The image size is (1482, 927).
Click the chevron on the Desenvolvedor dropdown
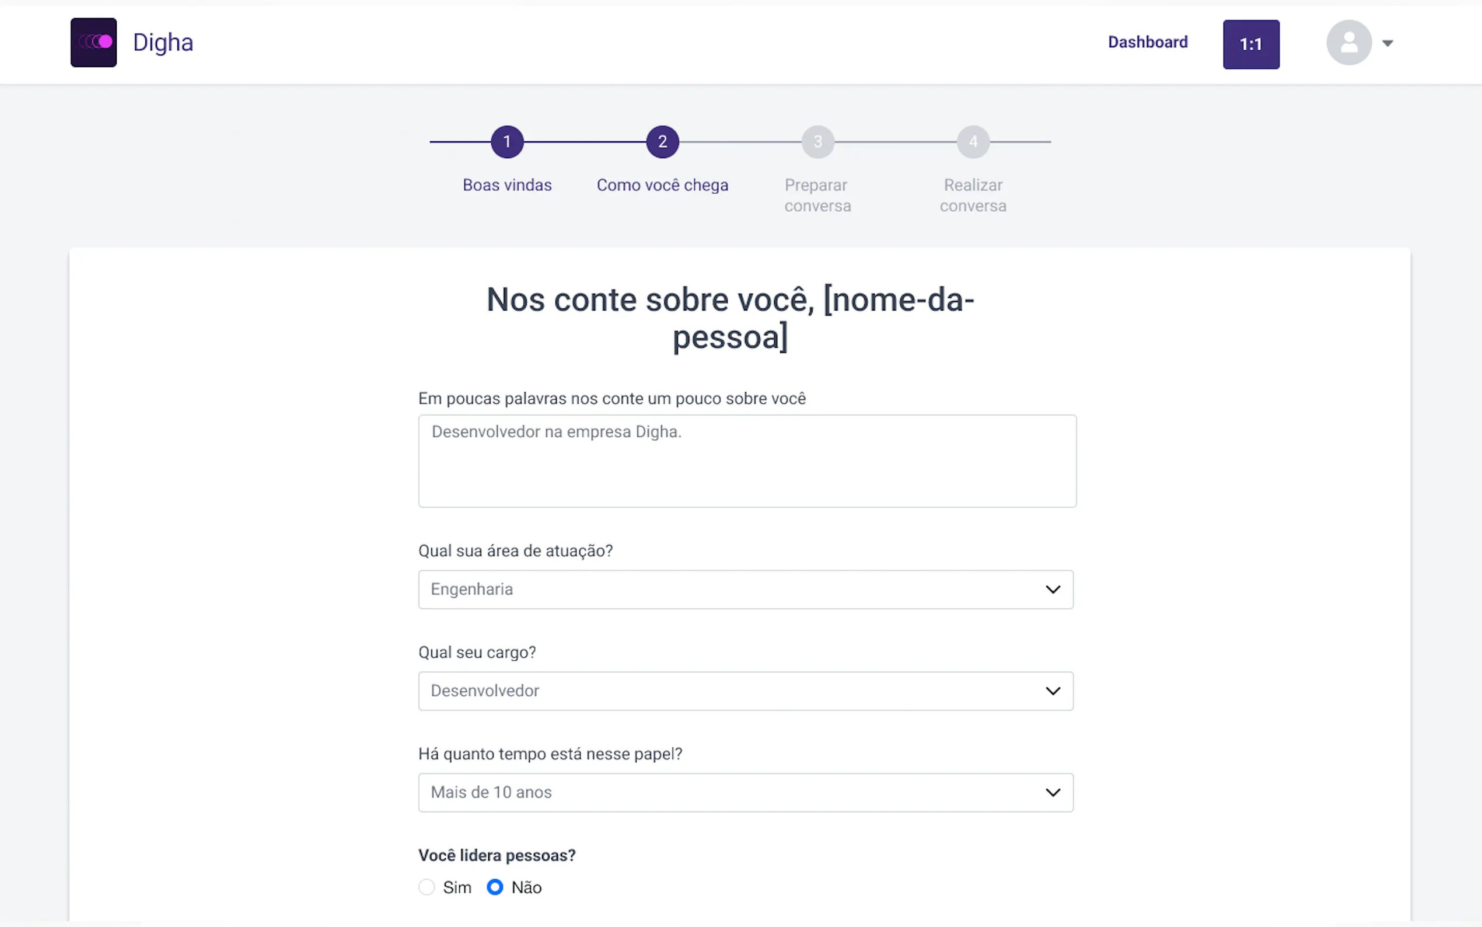tap(1053, 691)
